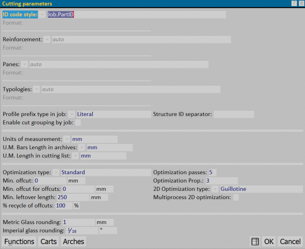Image resolution: width=305 pixels, height=249 pixels.
Task: Click Min. leftover length mm unit field
Action: click(99, 197)
